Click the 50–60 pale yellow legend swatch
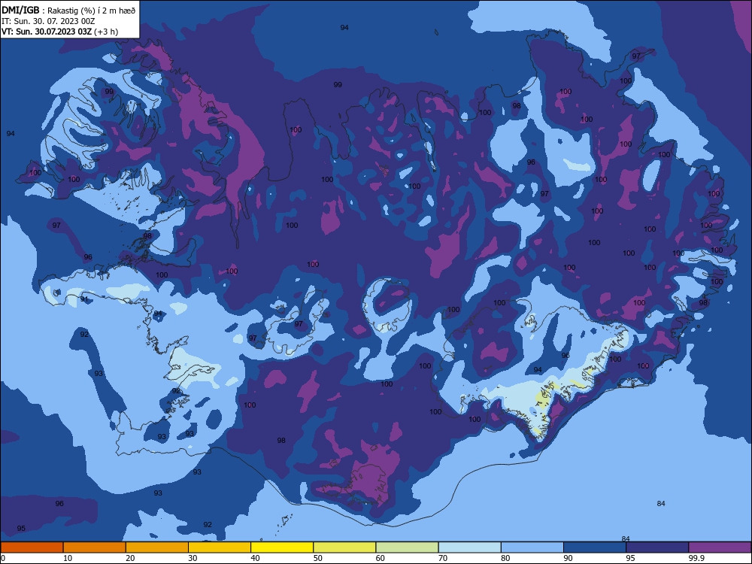Image resolution: width=752 pixels, height=564 pixels. click(344, 547)
